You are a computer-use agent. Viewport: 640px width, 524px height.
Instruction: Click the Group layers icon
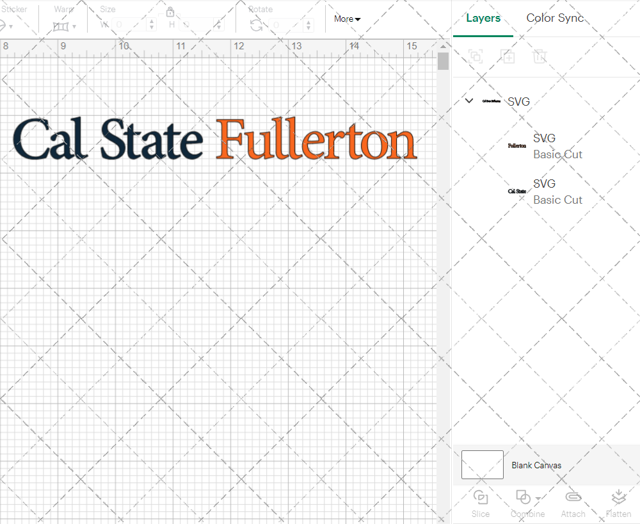(x=475, y=57)
